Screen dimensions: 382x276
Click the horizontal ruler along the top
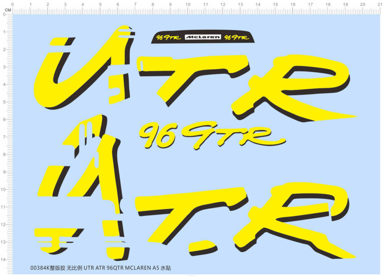[191, 8]
